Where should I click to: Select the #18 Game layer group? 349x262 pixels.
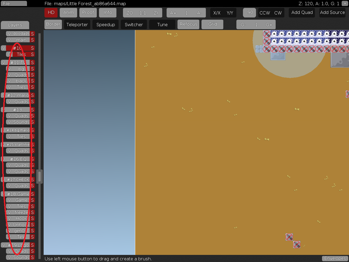coord(18,194)
